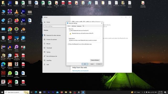The image size is (168, 94).
Task: Click the Restore Defaults button
Action: point(95,60)
